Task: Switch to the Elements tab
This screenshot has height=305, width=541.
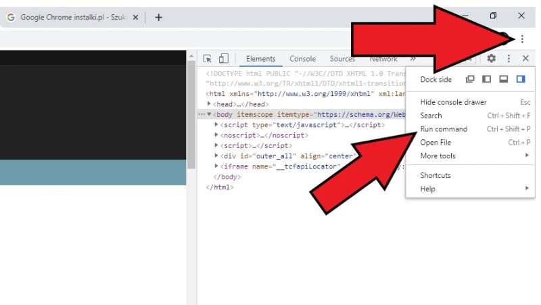Action: [x=261, y=59]
